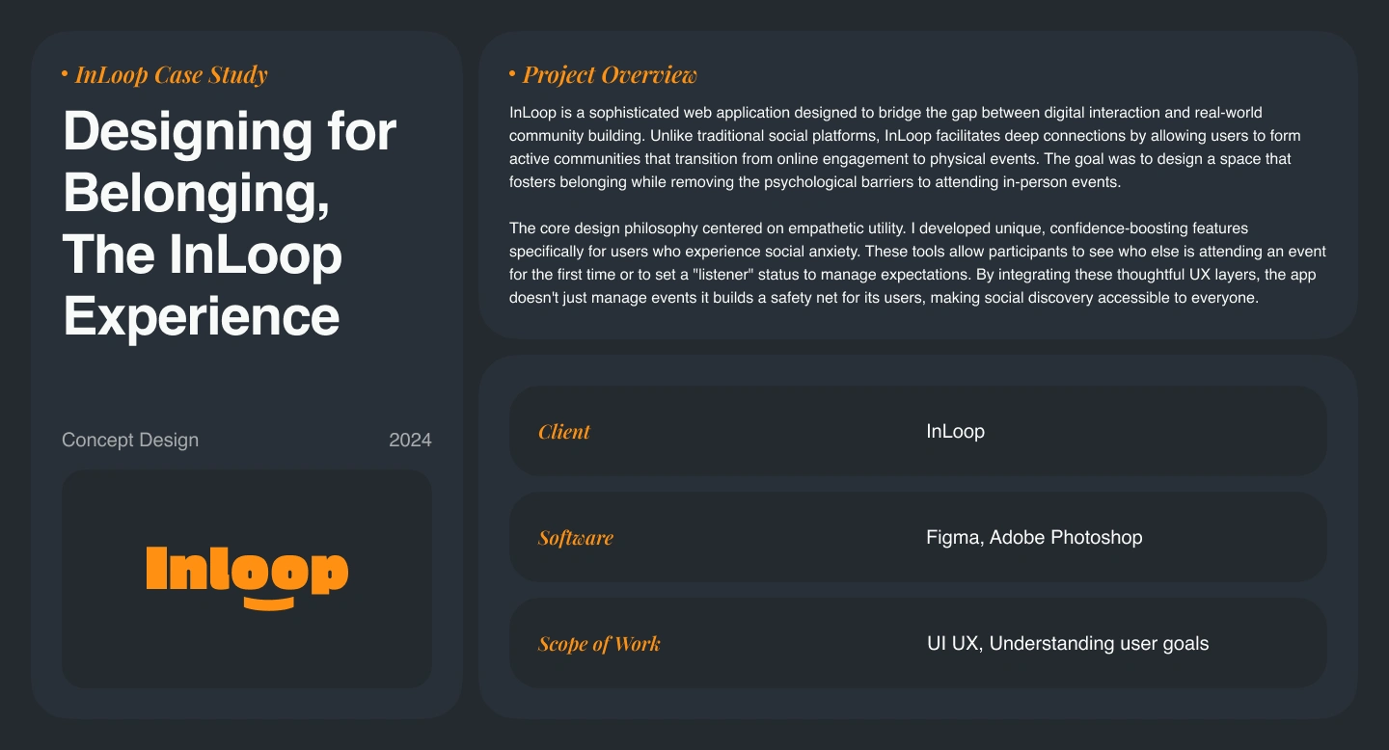Click the word Figma in the Software row

coord(953,537)
